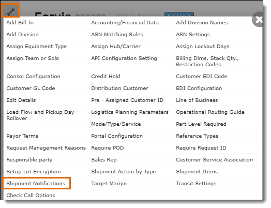The height and width of the screenshot is (208, 271).
Task: Choose Add Division Names
Action: pyautogui.click(x=202, y=22)
